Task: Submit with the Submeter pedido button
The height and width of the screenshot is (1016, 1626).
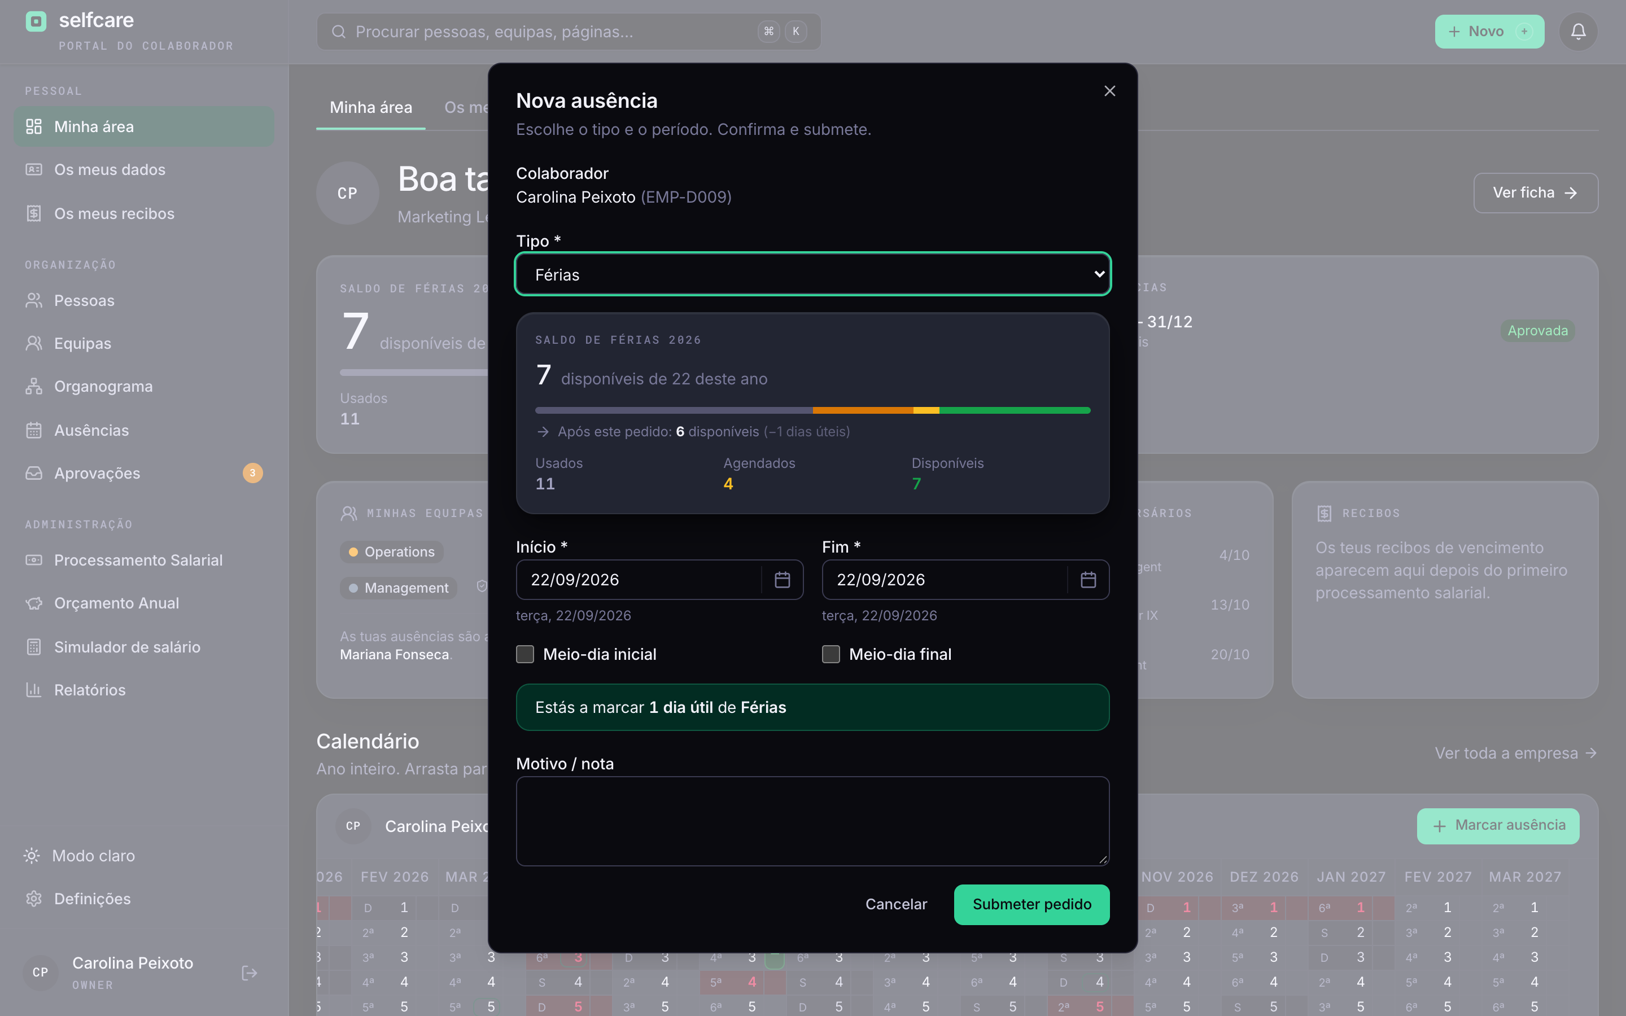Action: (1031, 904)
